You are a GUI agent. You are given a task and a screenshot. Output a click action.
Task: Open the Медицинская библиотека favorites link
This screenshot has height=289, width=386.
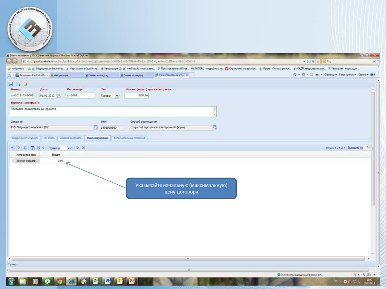coord(49,68)
